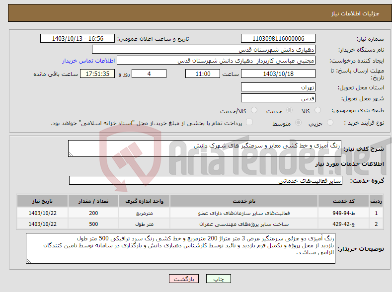The width and height of the screenshot is (392, 292).
Task: Click resize grip of توضیحات خریدار box
Action: click(29, 261)
